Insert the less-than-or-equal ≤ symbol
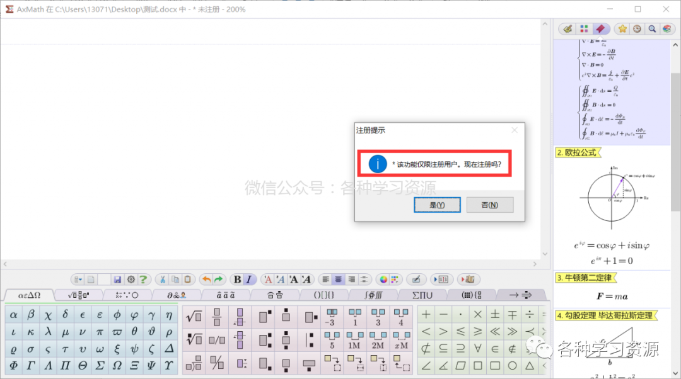 tap(460, 332)
